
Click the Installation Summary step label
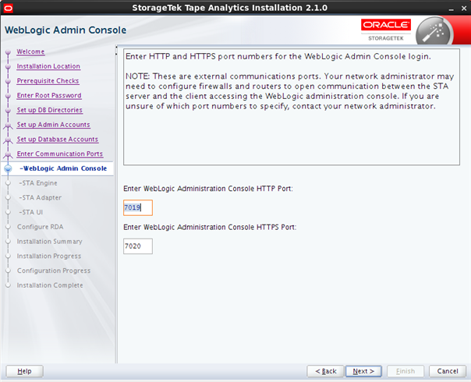tap(50, 242)
